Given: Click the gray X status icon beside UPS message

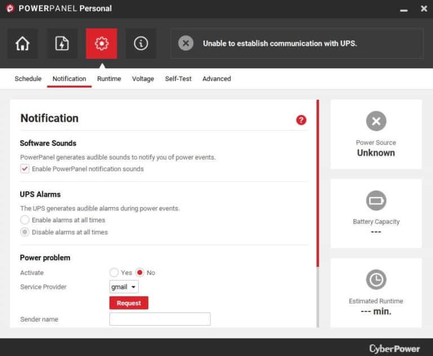Looking at the screenshot, I should 186,43.
